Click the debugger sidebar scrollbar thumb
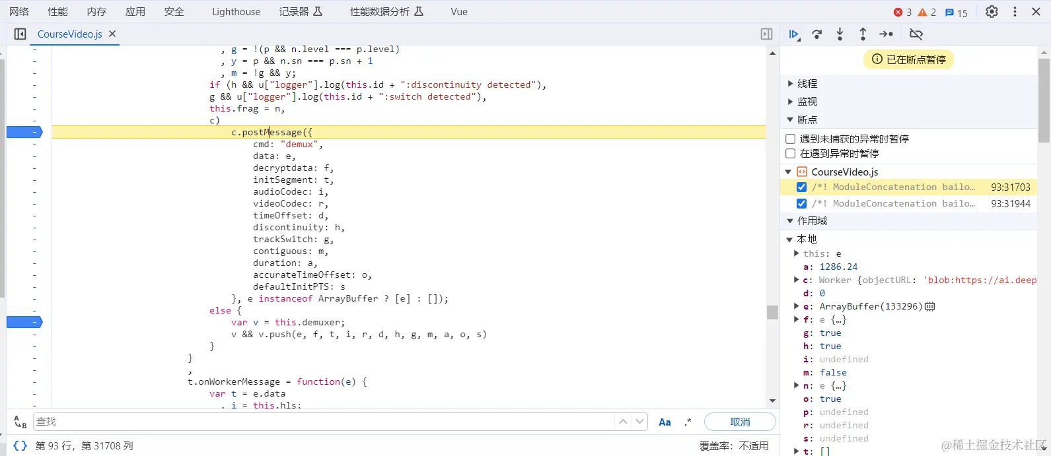This screenshot has width=1051, height=456. 1043,100
